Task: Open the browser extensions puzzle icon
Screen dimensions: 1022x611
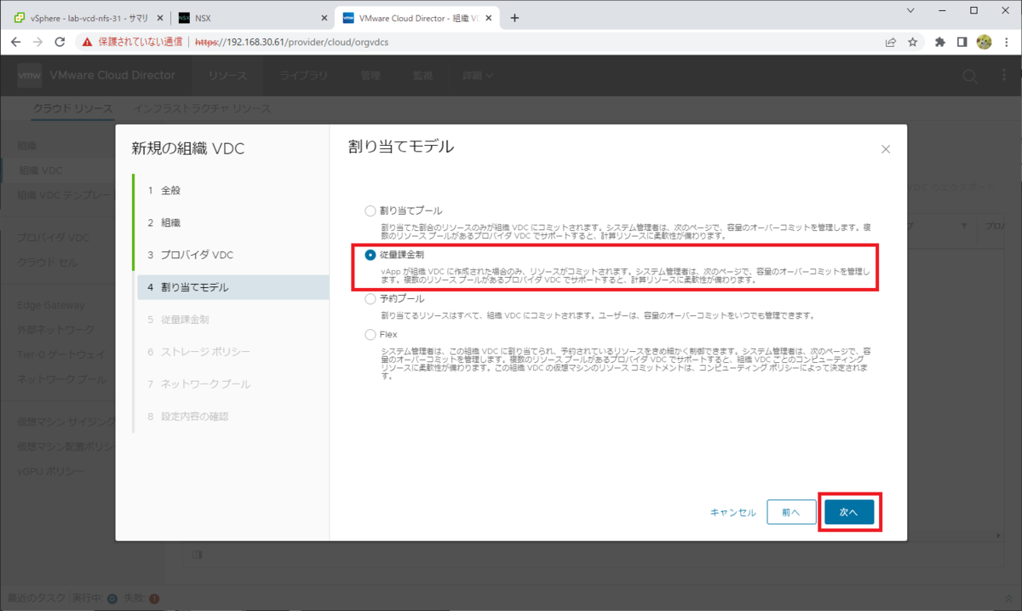Action: click(940, 42)
